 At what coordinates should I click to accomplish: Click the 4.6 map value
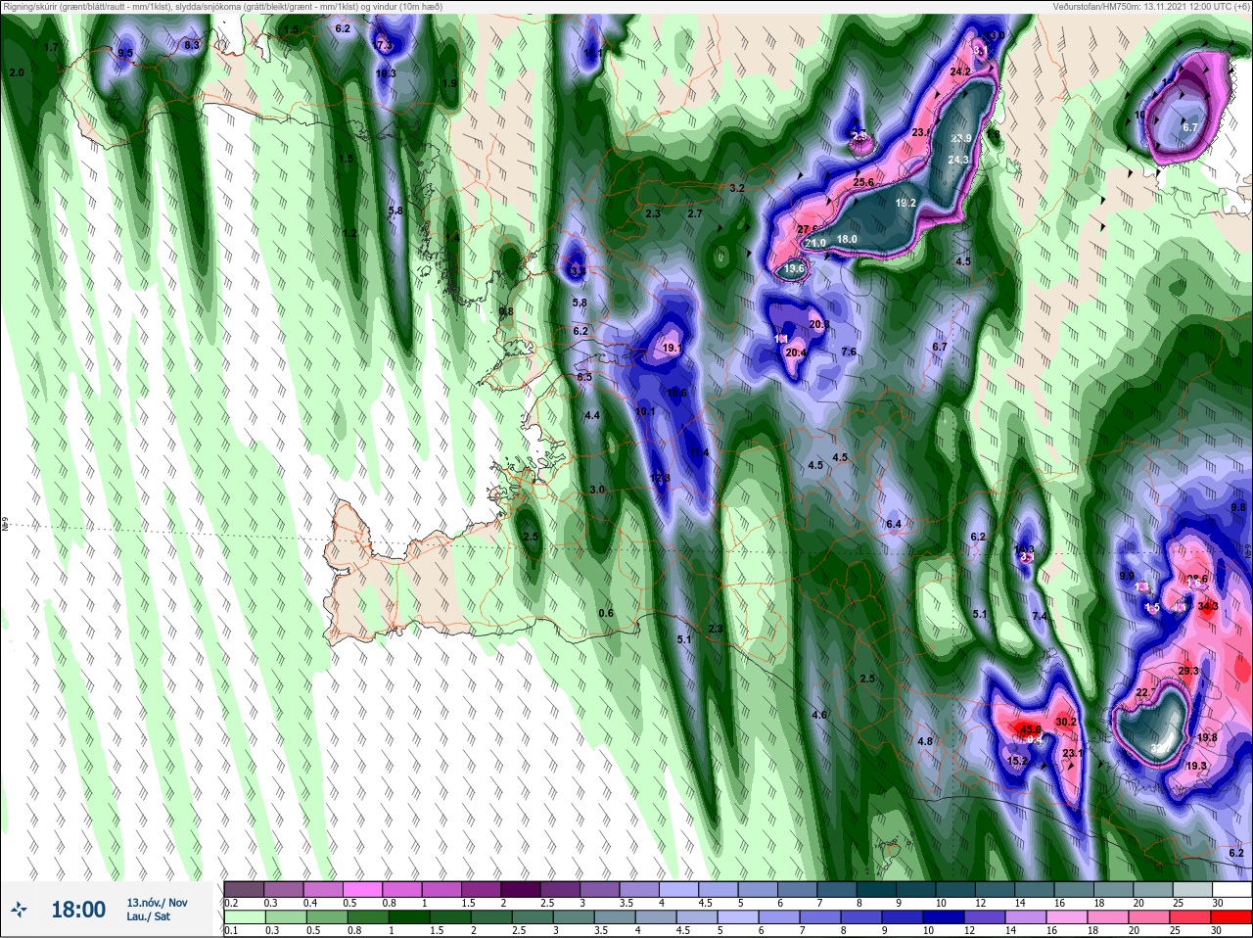(x=819, y=715)
